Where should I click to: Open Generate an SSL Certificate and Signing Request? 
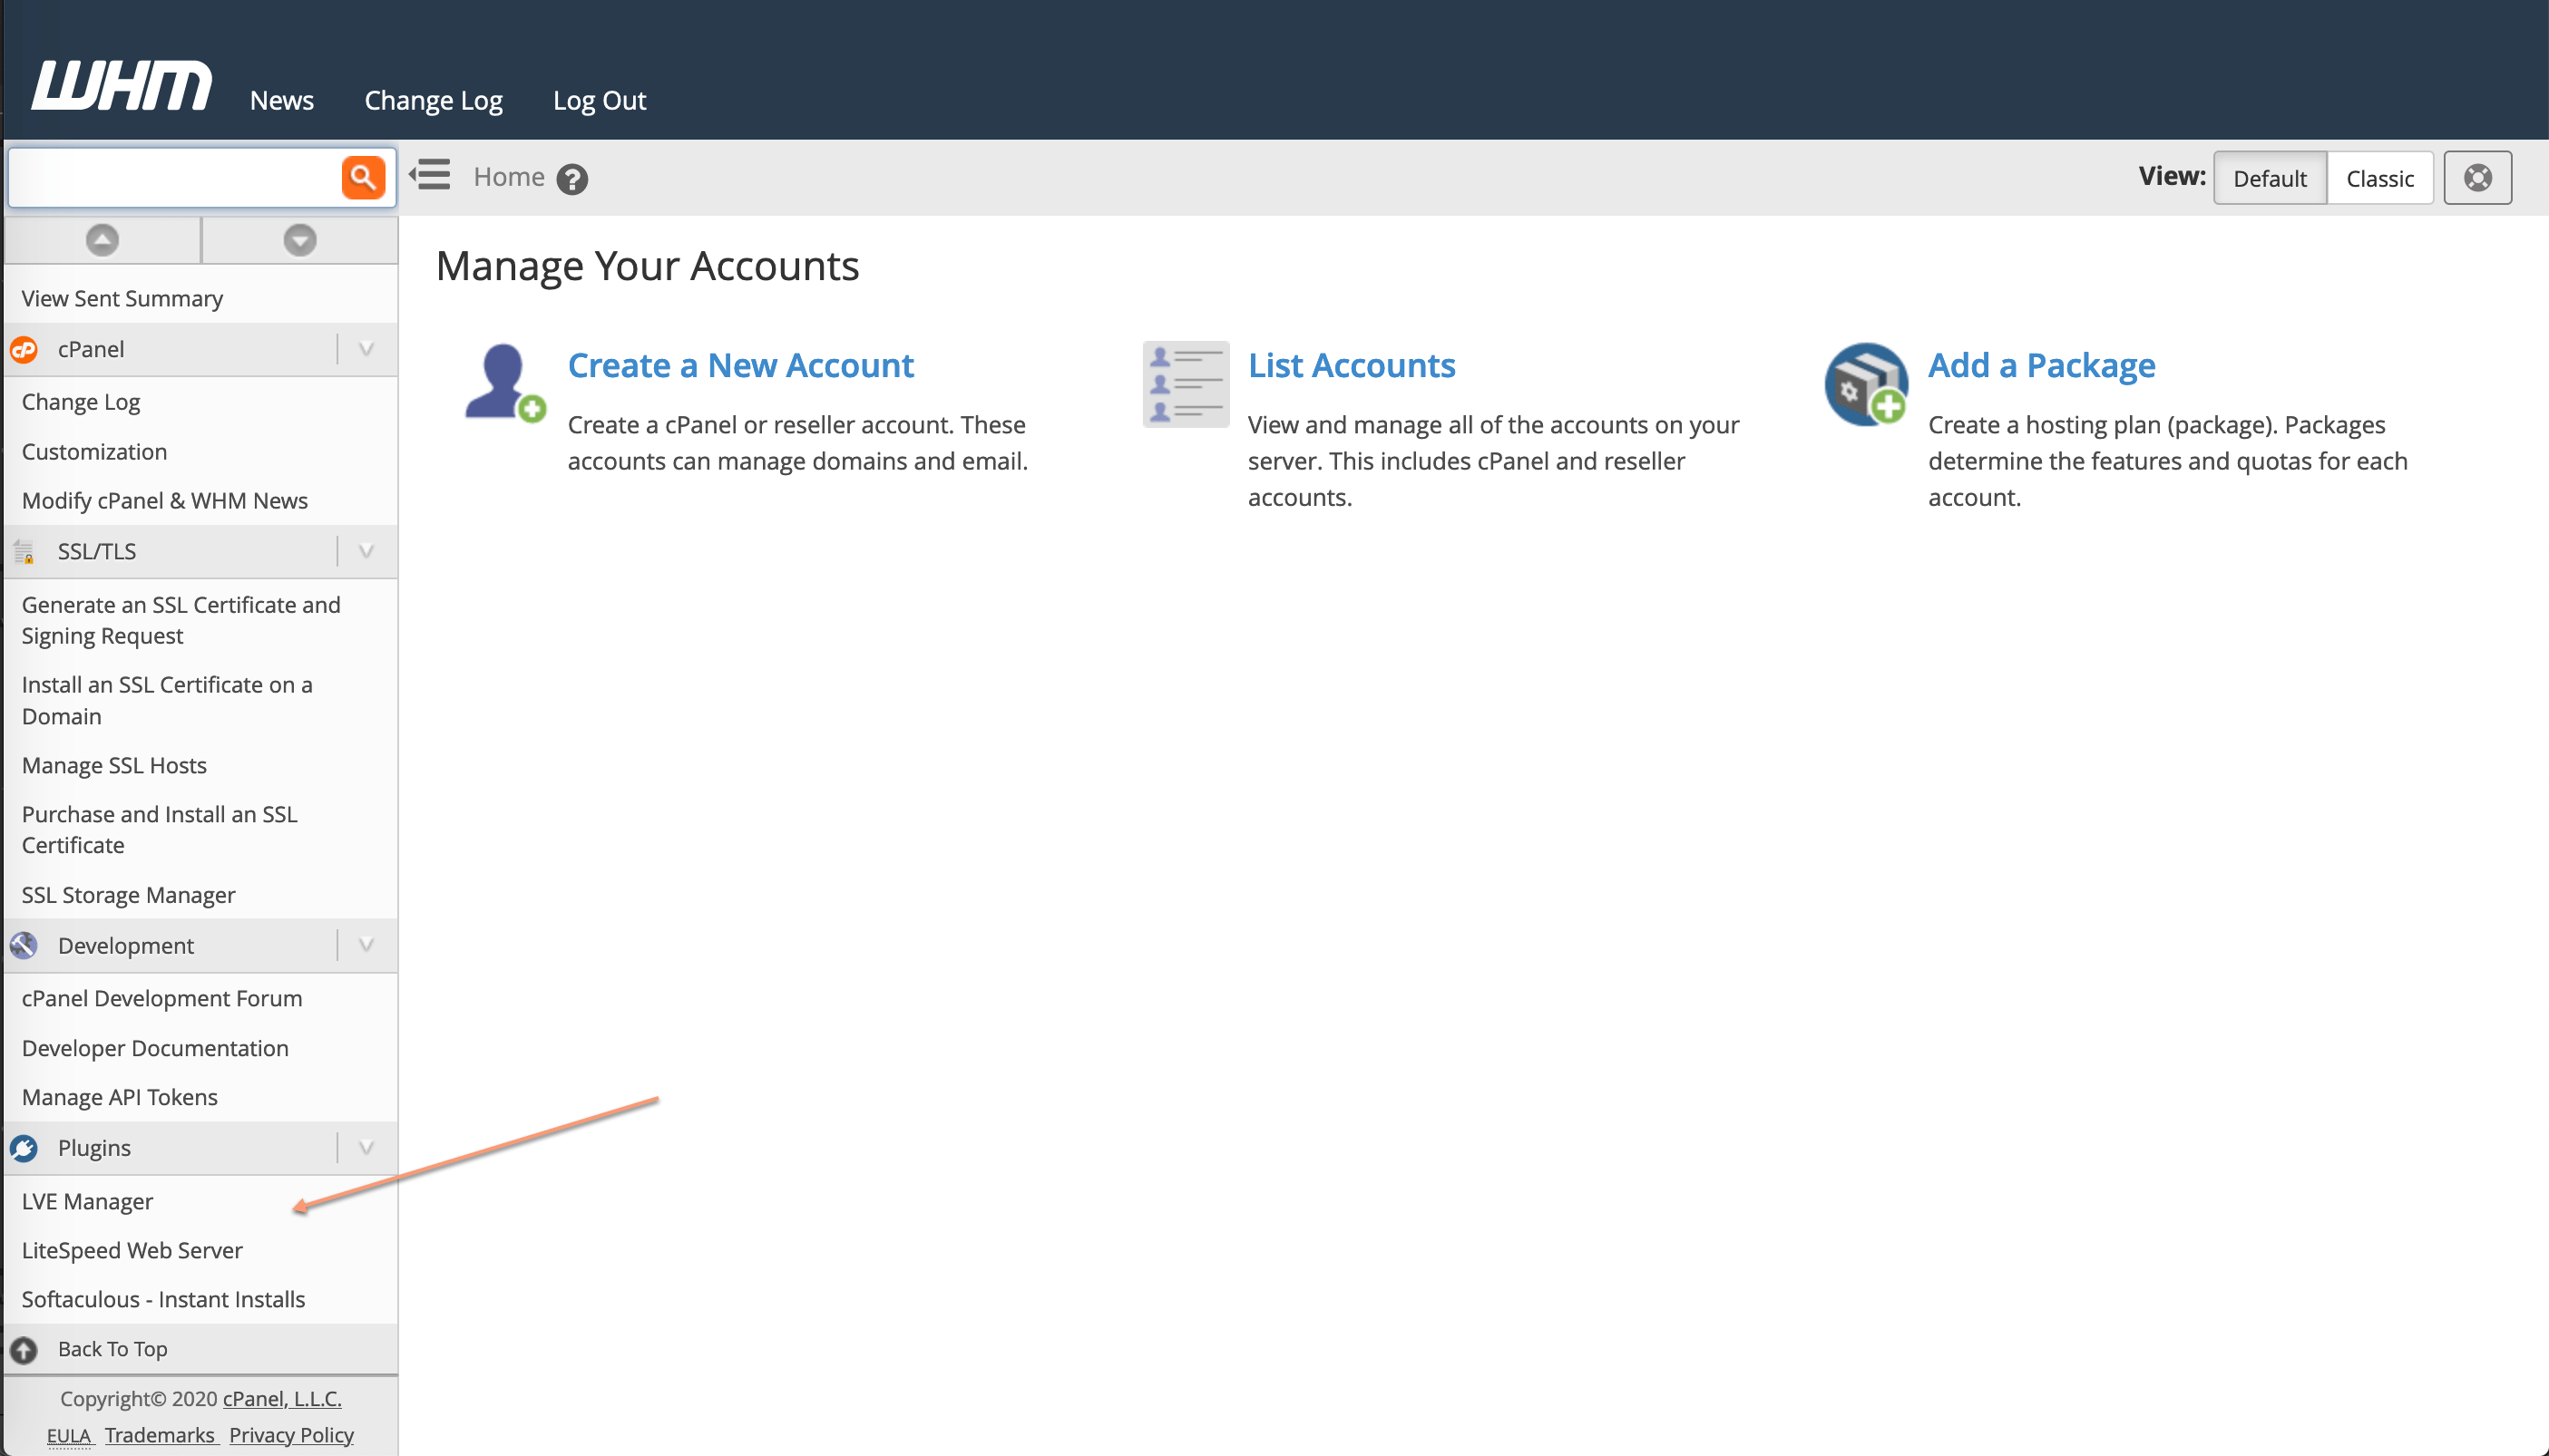point(181,620)
